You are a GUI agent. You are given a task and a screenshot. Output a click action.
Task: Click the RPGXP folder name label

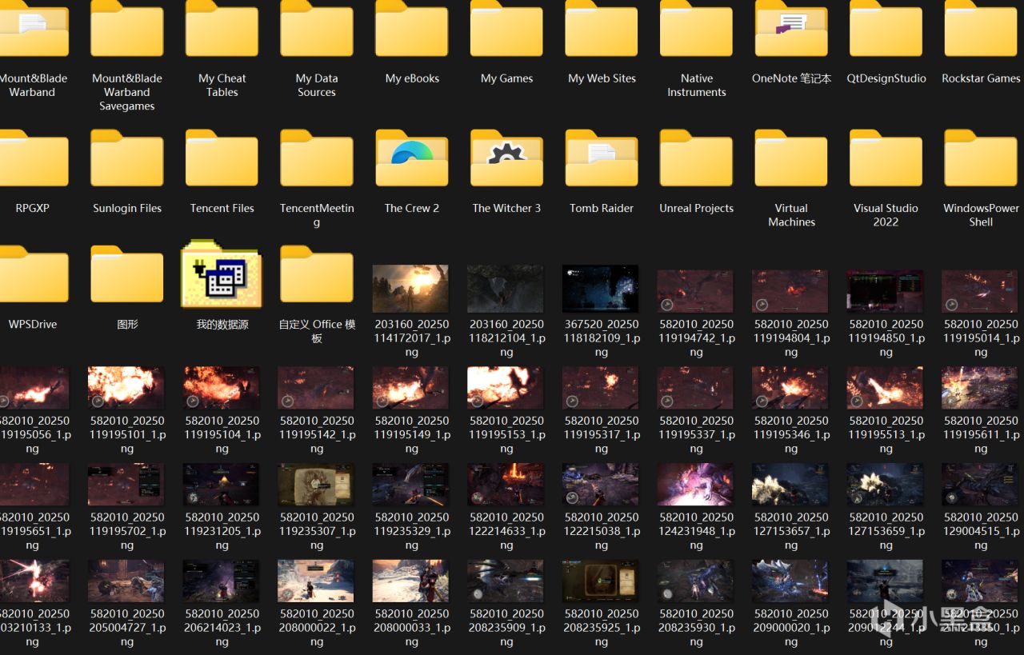tap(33, 208)
